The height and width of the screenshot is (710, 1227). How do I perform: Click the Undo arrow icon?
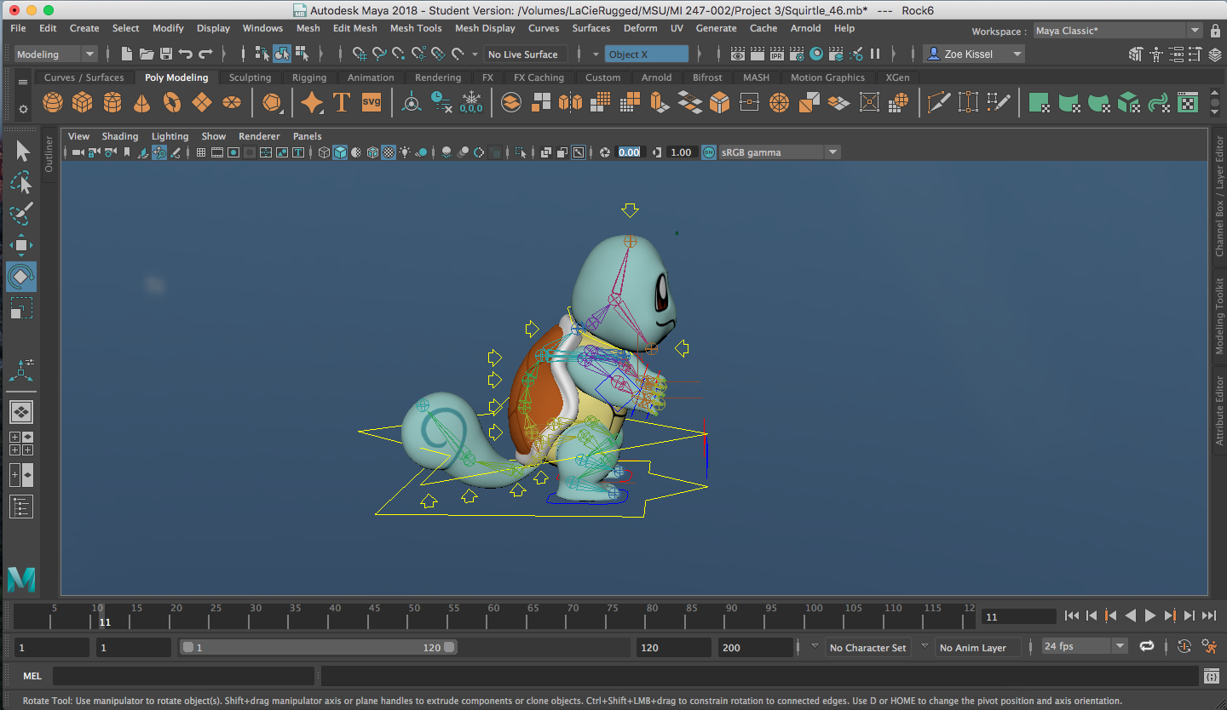pyautogui.click(x=186, y=54)
